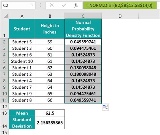Click the height value 59
The image size is (160, 135).
50,42
